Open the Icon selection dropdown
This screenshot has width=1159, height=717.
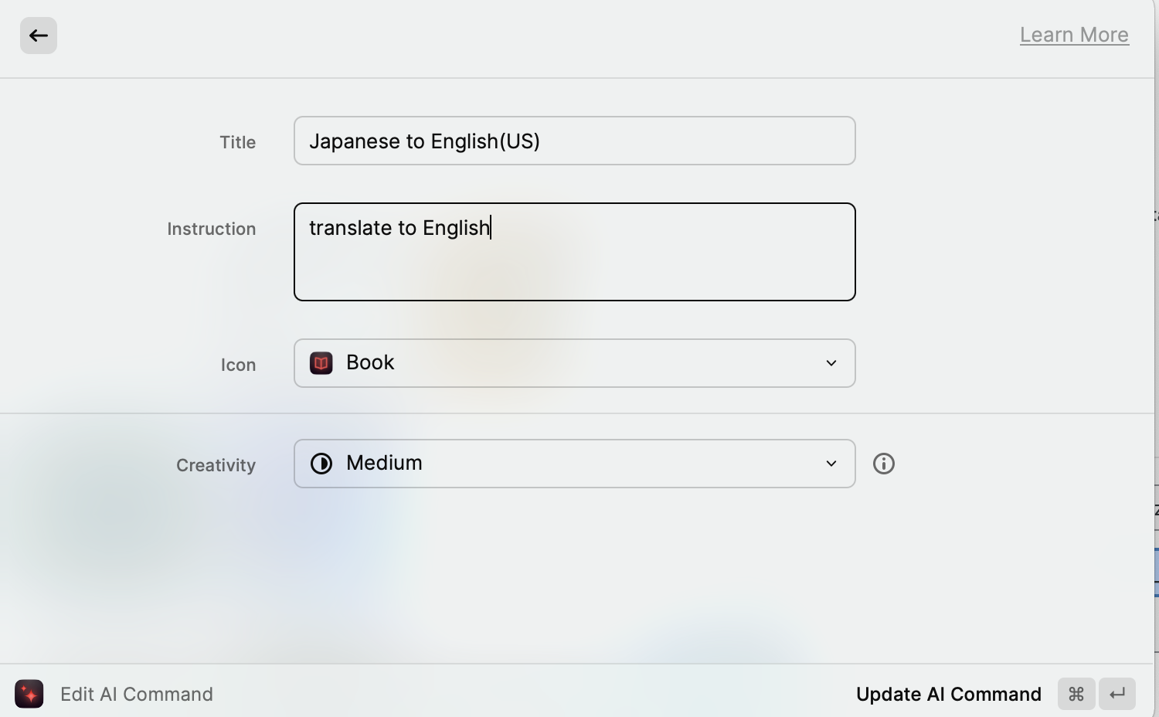(x=574, y=362)
